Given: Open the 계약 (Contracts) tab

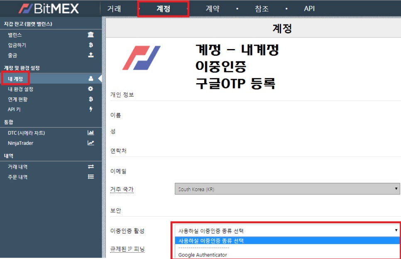Looking at the screenshot, I should point(213,9).
